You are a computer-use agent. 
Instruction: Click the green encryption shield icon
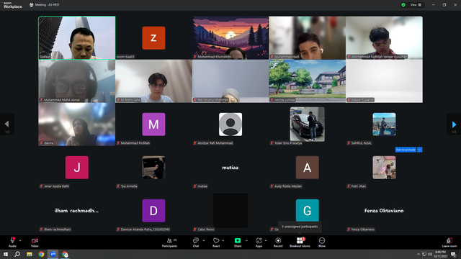[x=403, y=5]
